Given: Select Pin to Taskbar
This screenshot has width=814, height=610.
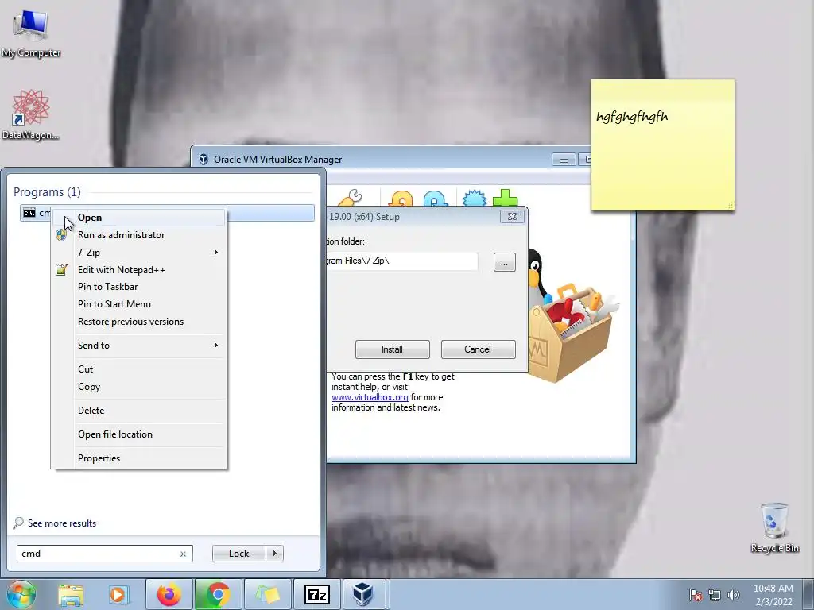Looking at the screenshot, I should click(138, 286).
